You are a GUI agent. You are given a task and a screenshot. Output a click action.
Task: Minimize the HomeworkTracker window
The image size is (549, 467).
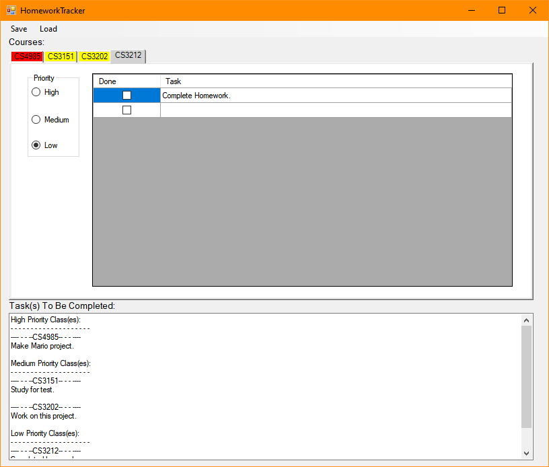[472, 11]
